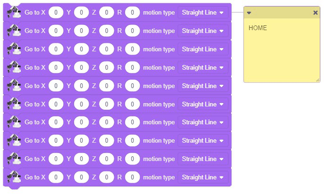Click the robot arm icon on the seventh block
The width and height of the screenshot is (324, 194).
click(x=14, y=122)
